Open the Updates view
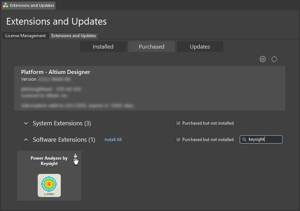Image resolution: width=300 pixels, height=211 pixels. click(x=200, y=46)
